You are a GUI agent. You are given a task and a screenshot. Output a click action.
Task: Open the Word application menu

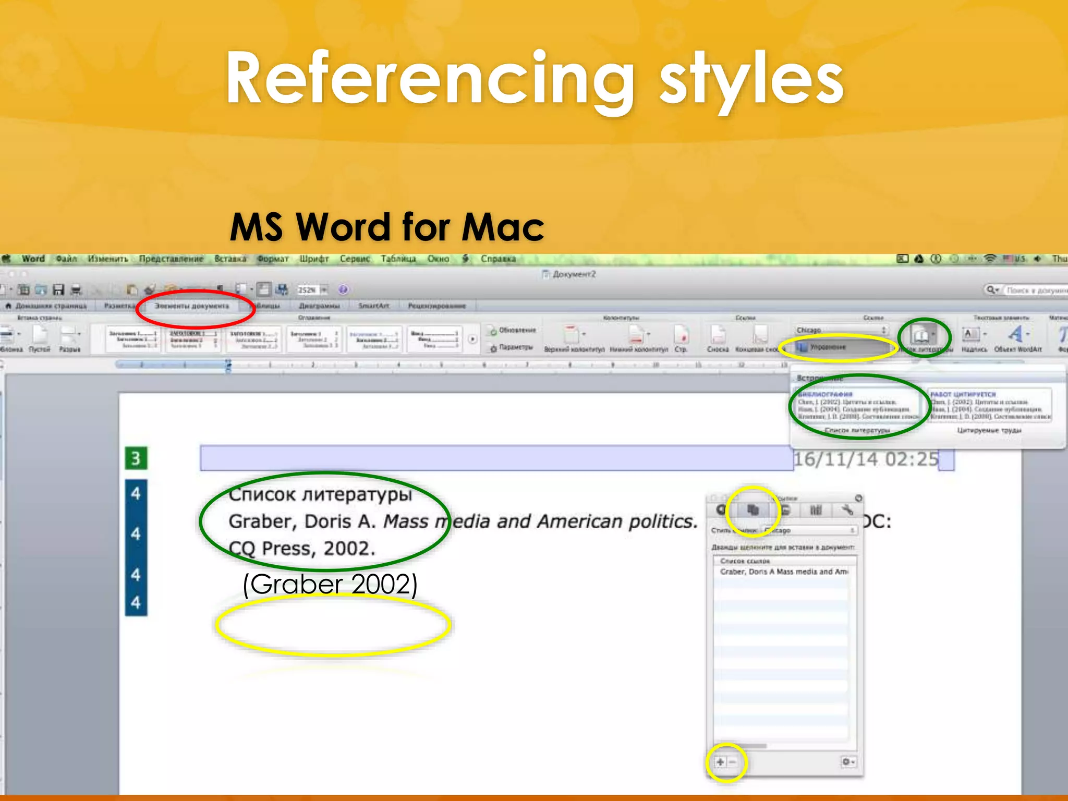33,259
